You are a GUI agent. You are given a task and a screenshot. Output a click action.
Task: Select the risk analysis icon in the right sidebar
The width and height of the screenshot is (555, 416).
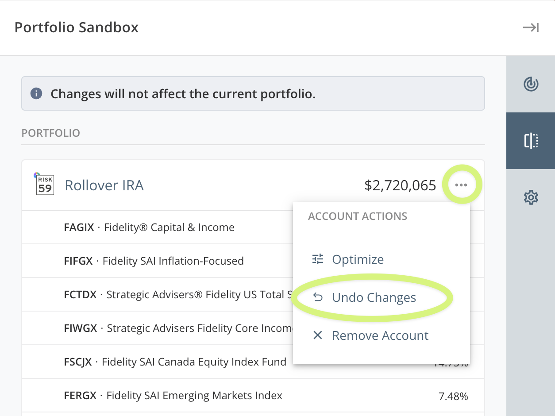(x=530, y=84)
